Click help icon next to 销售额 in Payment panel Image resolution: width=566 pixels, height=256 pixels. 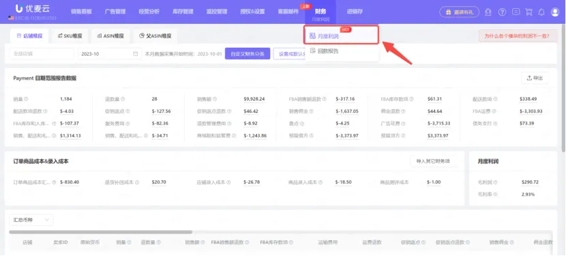coord(215,99)
